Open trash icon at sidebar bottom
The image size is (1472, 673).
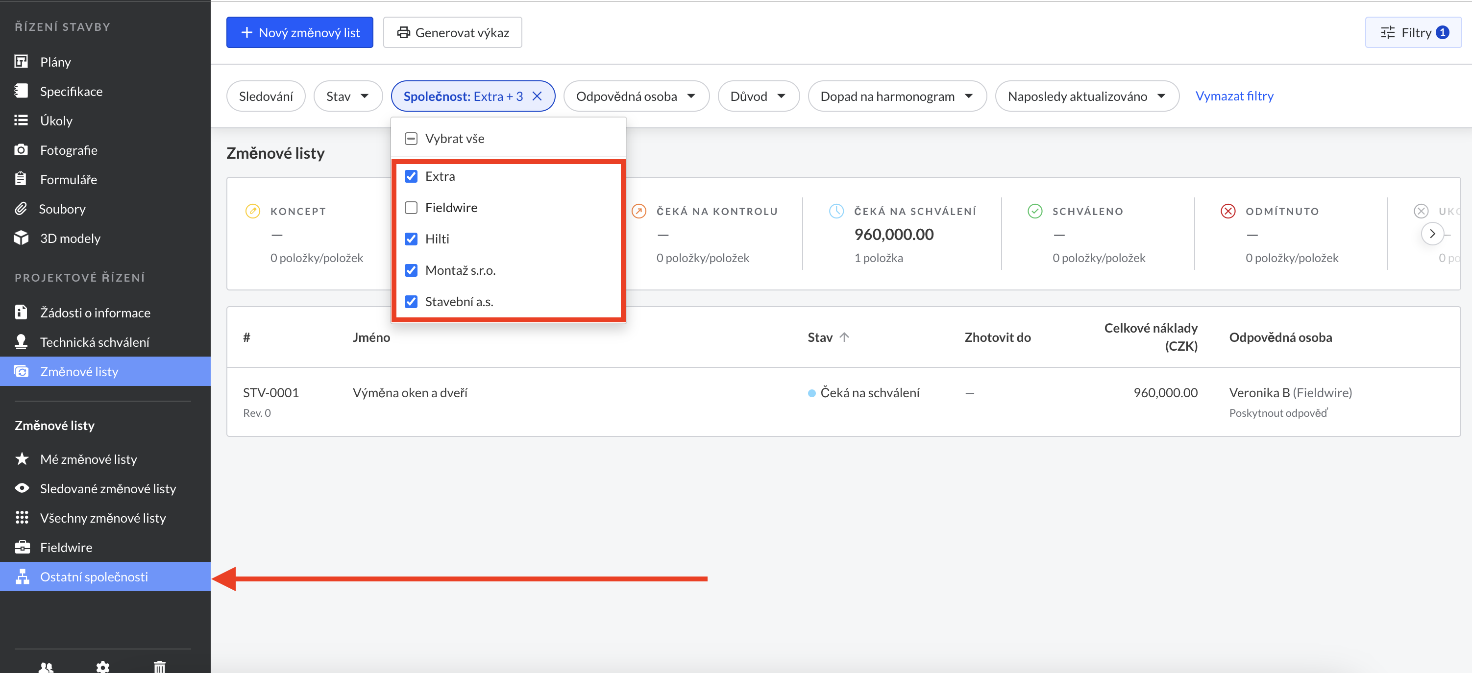pos(159,667)
